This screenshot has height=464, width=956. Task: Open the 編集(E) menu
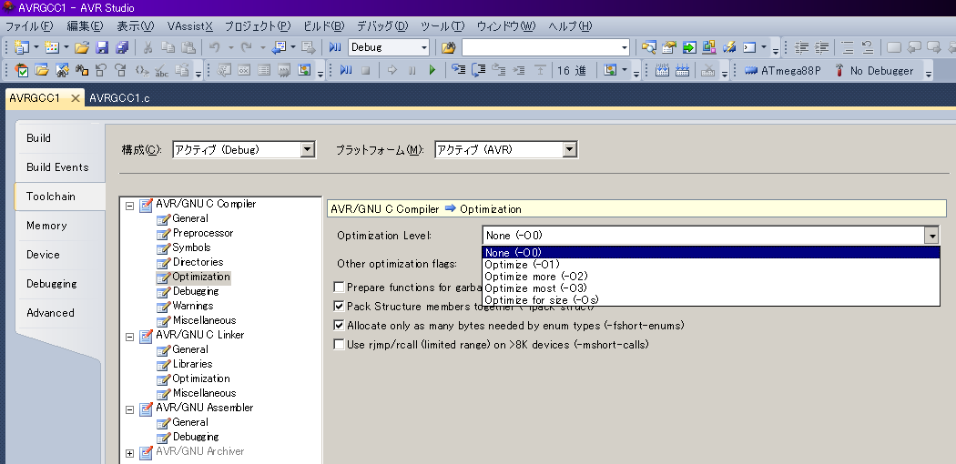tap(85, 26)
